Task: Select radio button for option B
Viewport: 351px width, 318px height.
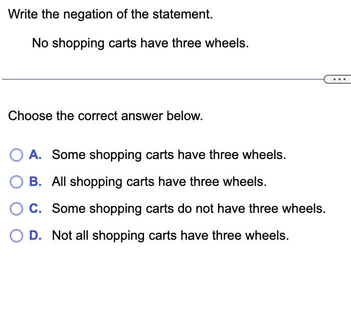Action: pos(16,182)
